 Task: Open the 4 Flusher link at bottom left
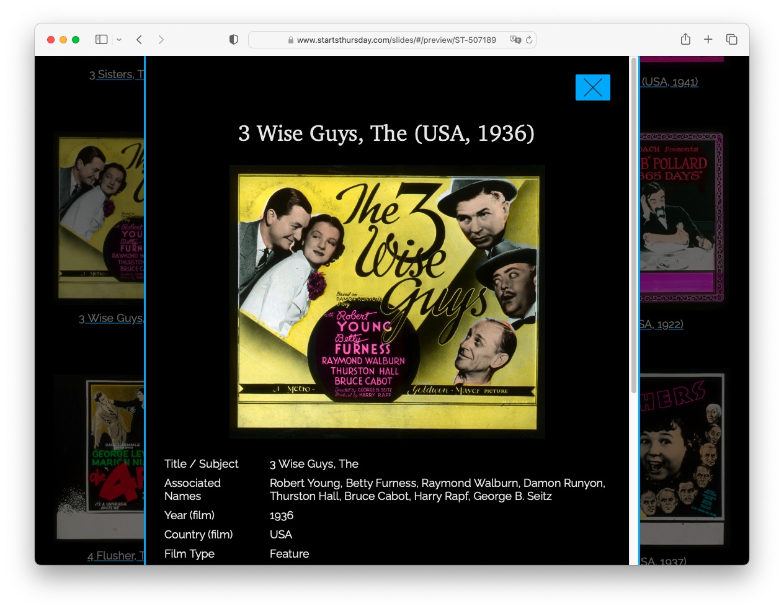[x=116, y=556]
